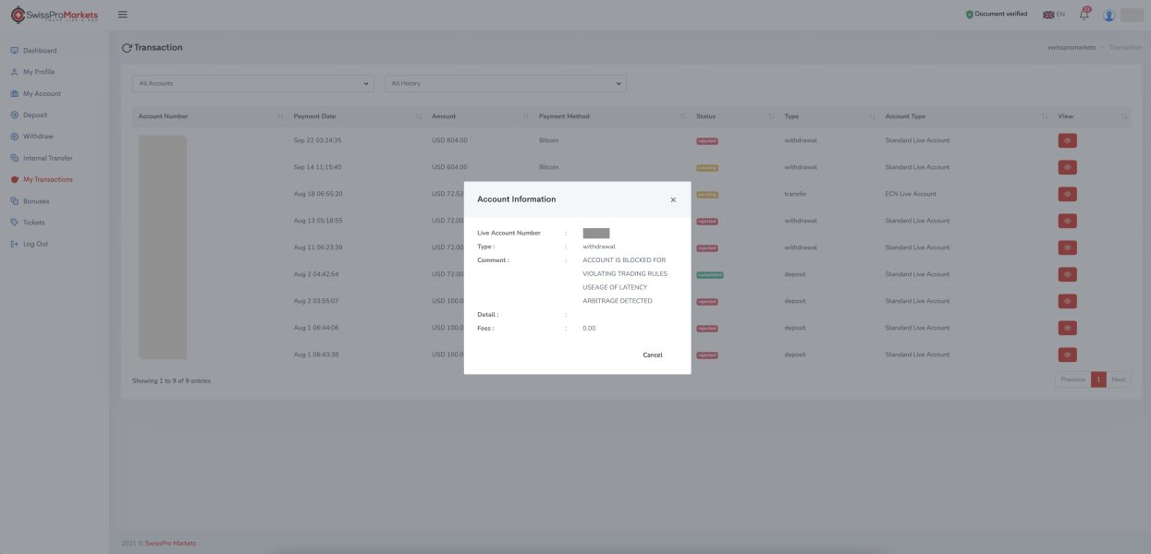The image size is (1151, 554).
Task: Click the swisspromarkets breadcrumb link
Action: click(1071, 47)
